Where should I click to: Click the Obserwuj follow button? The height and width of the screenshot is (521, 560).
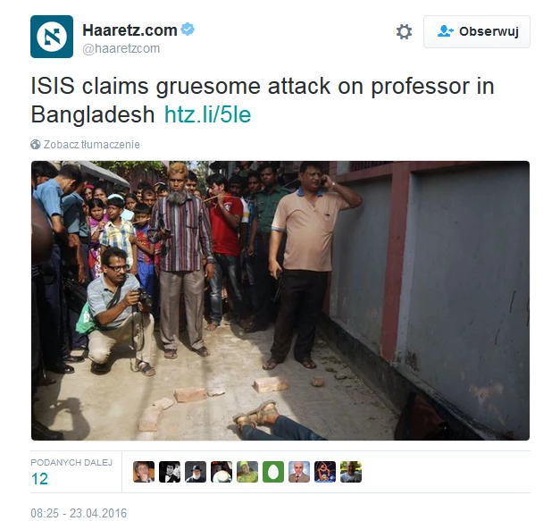477,31
